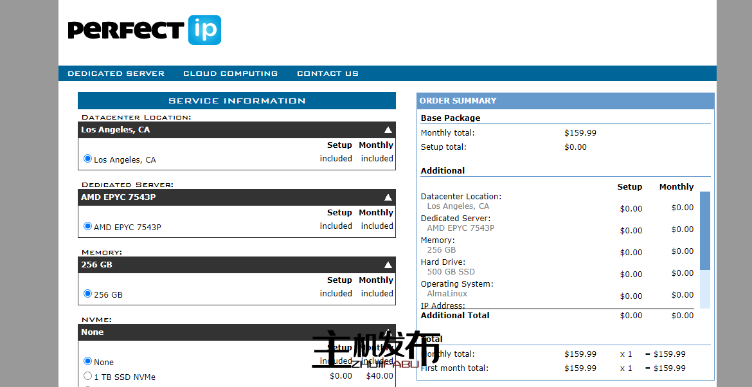Select the AMD EPYC 7543P radio option
Image resolution: width=752 pixels, height=387 pixels.
(88, 226)
